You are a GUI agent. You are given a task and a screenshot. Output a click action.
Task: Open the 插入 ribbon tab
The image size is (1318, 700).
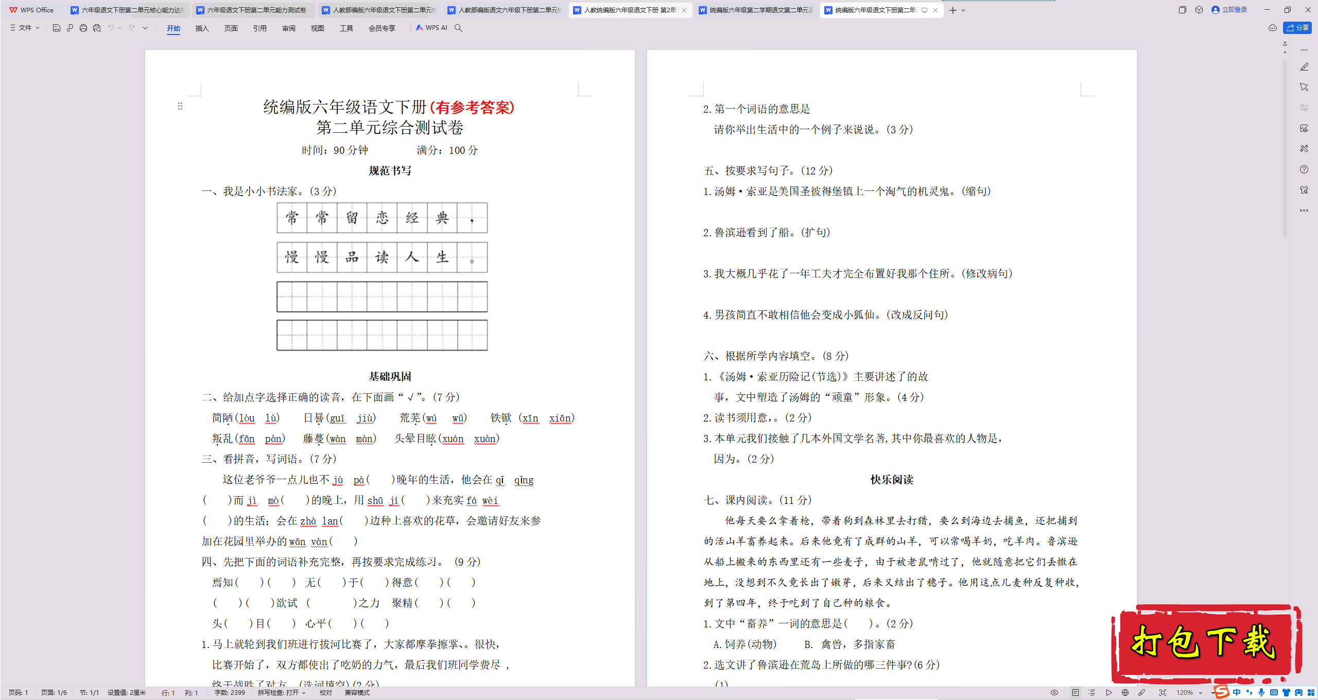[202, 28]
